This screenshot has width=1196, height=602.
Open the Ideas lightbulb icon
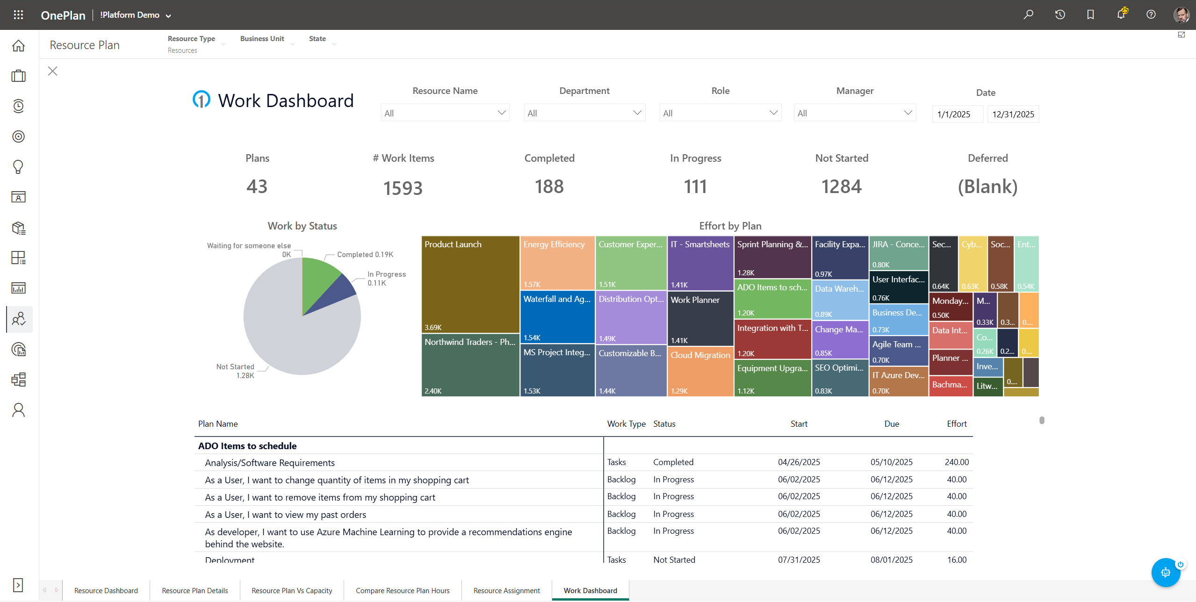(x=19, y=167)
